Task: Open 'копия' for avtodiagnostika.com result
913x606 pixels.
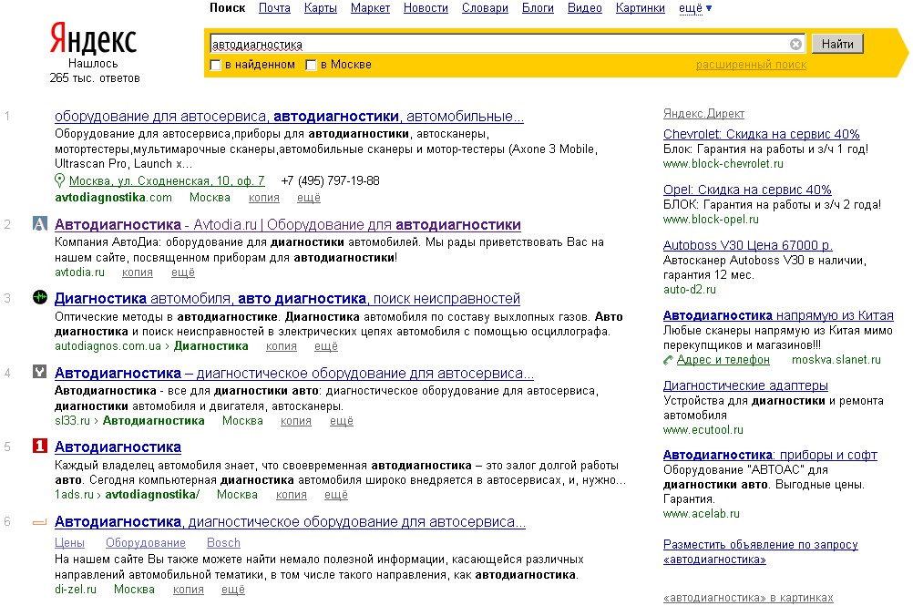Action: pos(263,198)
